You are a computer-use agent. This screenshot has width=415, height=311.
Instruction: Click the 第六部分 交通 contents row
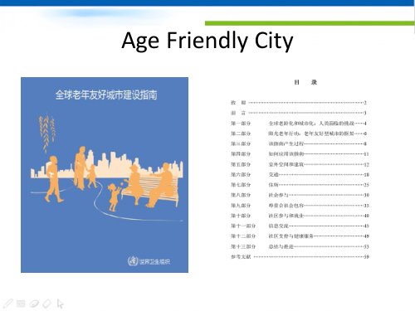pos(300,174)
